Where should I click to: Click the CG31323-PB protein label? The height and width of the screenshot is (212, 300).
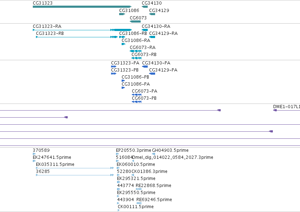[125, 70]
